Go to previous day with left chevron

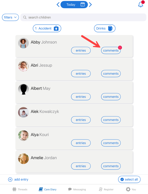pyautogui.click(x=58, y=5)
